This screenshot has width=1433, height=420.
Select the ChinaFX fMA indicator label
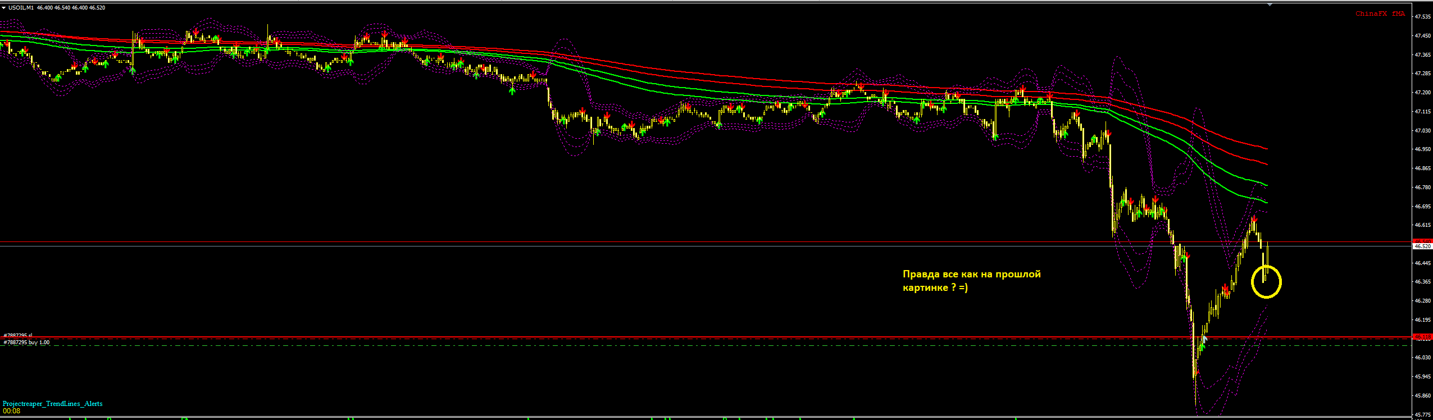1380,13
